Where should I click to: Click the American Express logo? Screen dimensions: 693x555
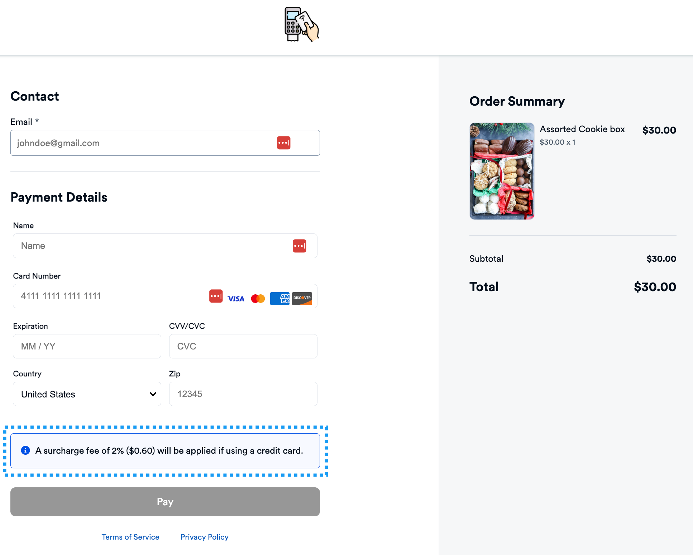(280, 299)
